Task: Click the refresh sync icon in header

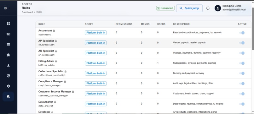Action: pyautogui.click(x=208, y=8)
